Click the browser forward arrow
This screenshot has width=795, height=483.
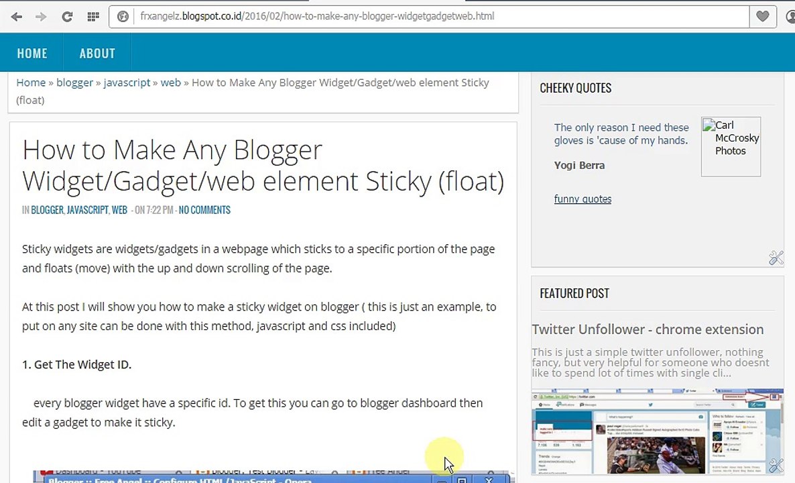point(41,17)
